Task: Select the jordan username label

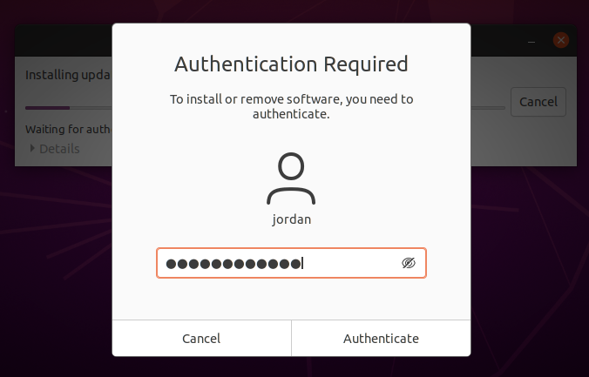Action: tap(291, 219)
